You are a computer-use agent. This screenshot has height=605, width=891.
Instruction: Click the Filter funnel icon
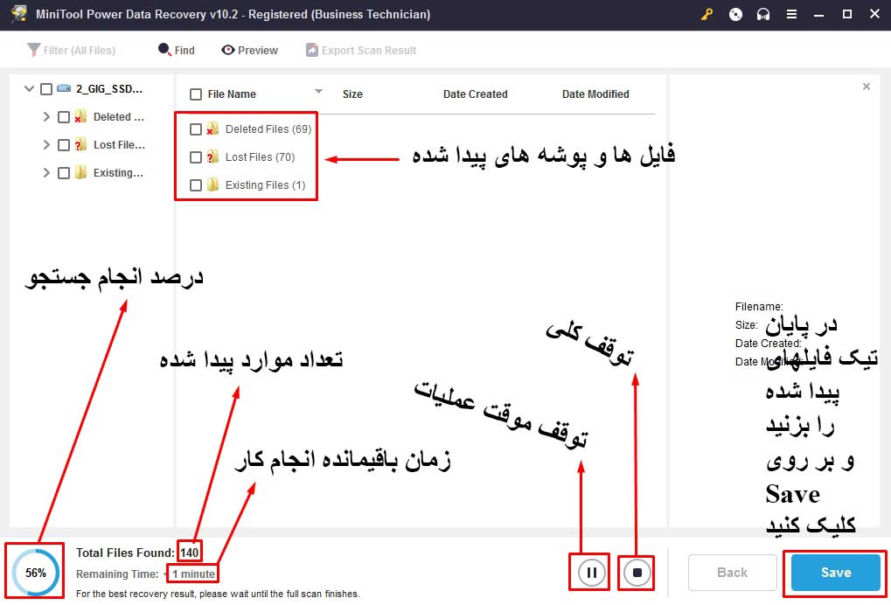point(33,50)
